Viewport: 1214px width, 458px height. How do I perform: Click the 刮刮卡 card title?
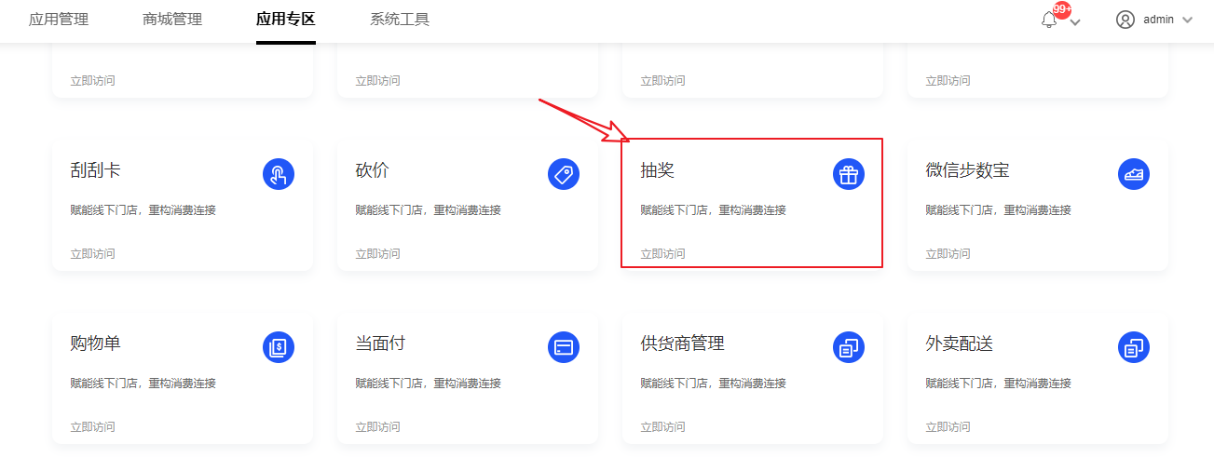[x=95, y=171]
